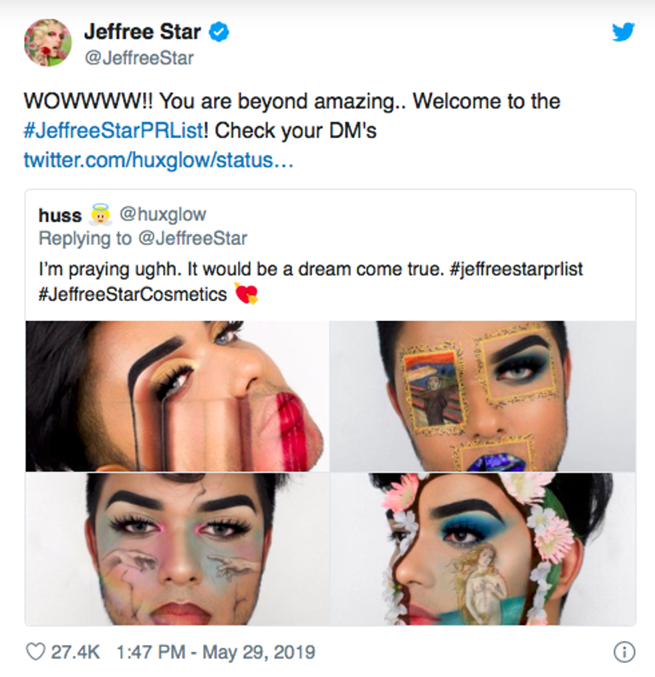Click the angel emoji beside huss
The height and width of the screenshot is (677, 655).
tap(100, 214)
